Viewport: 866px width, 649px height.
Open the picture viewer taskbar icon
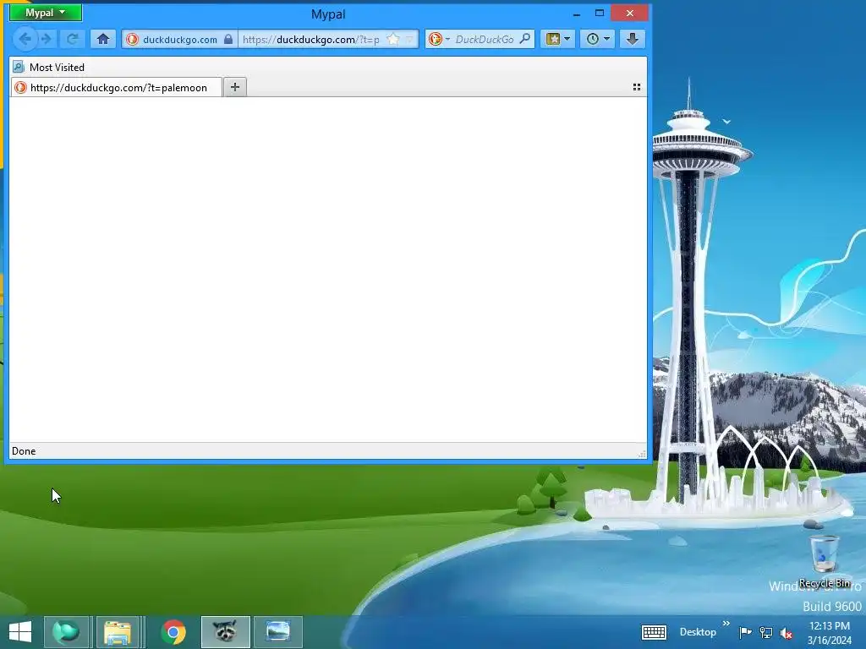coord(277,632)
